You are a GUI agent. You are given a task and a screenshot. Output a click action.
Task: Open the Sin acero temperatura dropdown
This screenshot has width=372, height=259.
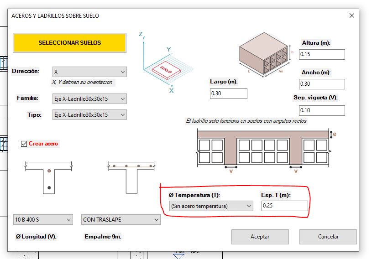[x=211, y=206]
